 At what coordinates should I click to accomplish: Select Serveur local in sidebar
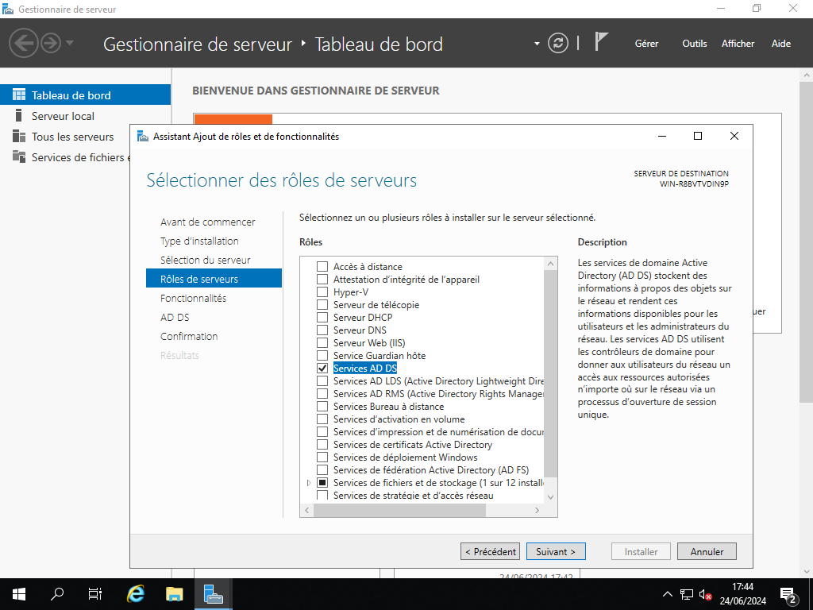[63, 116]
